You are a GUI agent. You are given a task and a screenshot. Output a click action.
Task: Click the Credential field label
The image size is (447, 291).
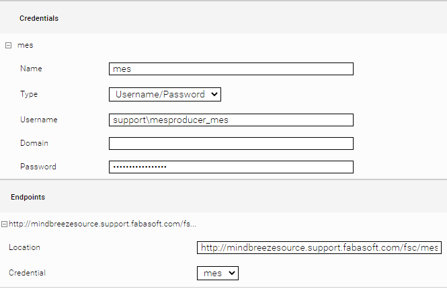click(28, 273)
